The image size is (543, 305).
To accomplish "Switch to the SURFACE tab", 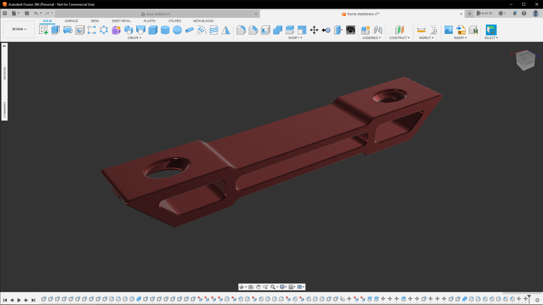I will [71, 21].
